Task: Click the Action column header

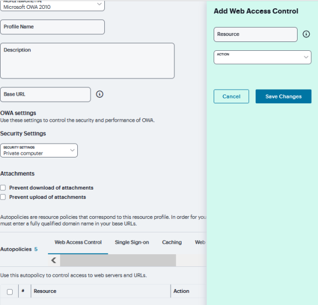Action: click(181, 291)
